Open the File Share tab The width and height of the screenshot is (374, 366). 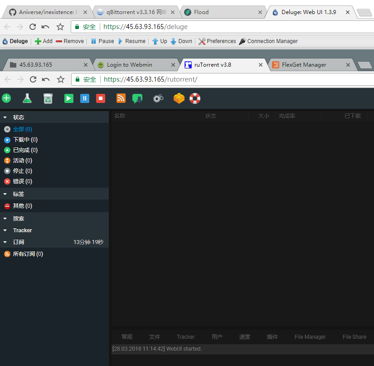355,337
